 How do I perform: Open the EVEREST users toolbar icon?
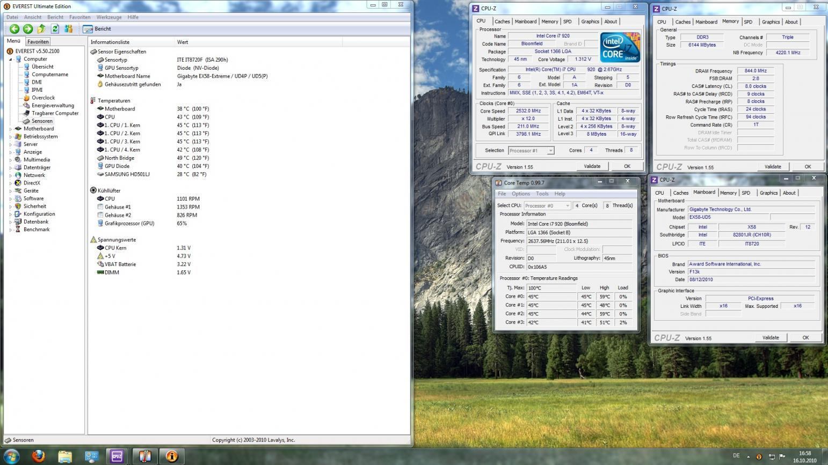click(68, 29)
